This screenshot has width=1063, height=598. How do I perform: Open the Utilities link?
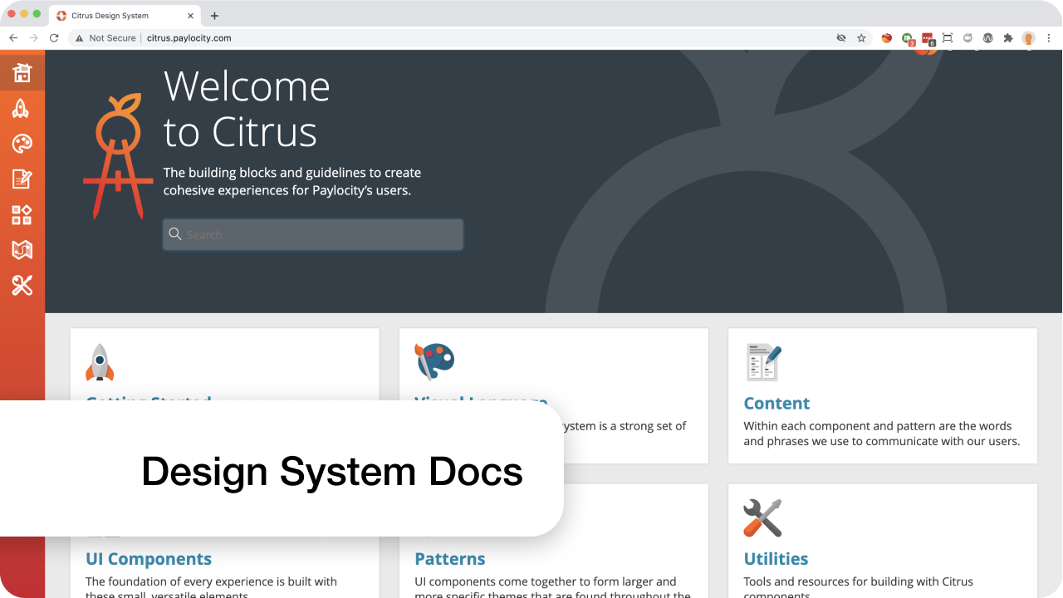point(776,559)
